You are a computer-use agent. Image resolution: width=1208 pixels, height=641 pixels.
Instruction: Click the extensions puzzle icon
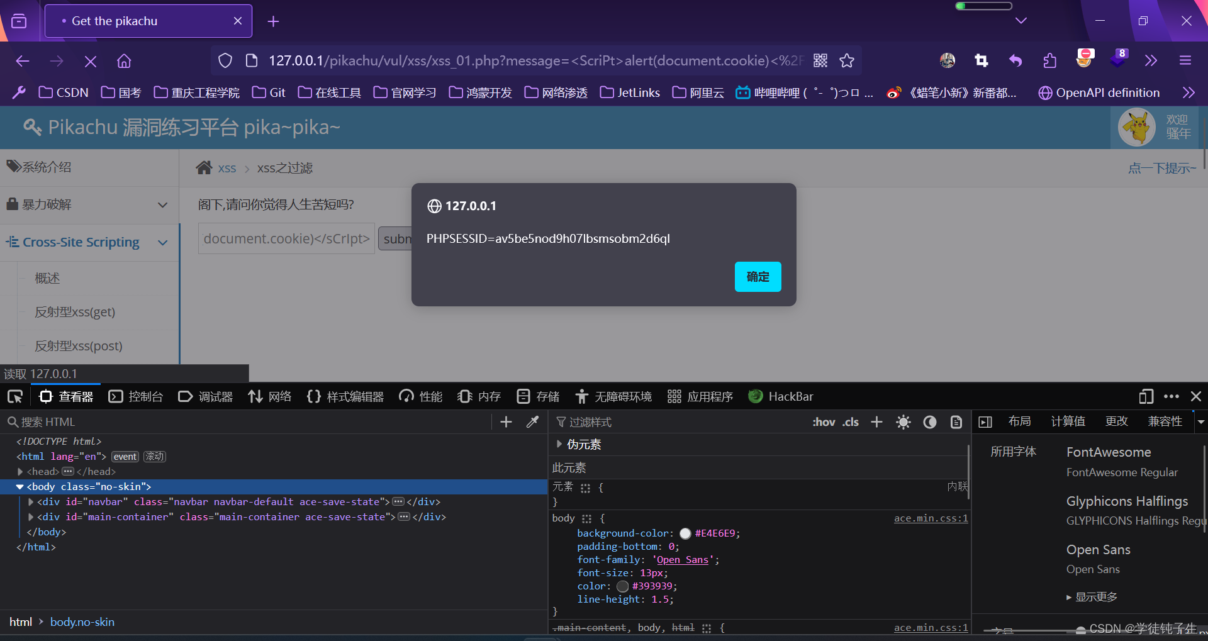point(1049,60)
